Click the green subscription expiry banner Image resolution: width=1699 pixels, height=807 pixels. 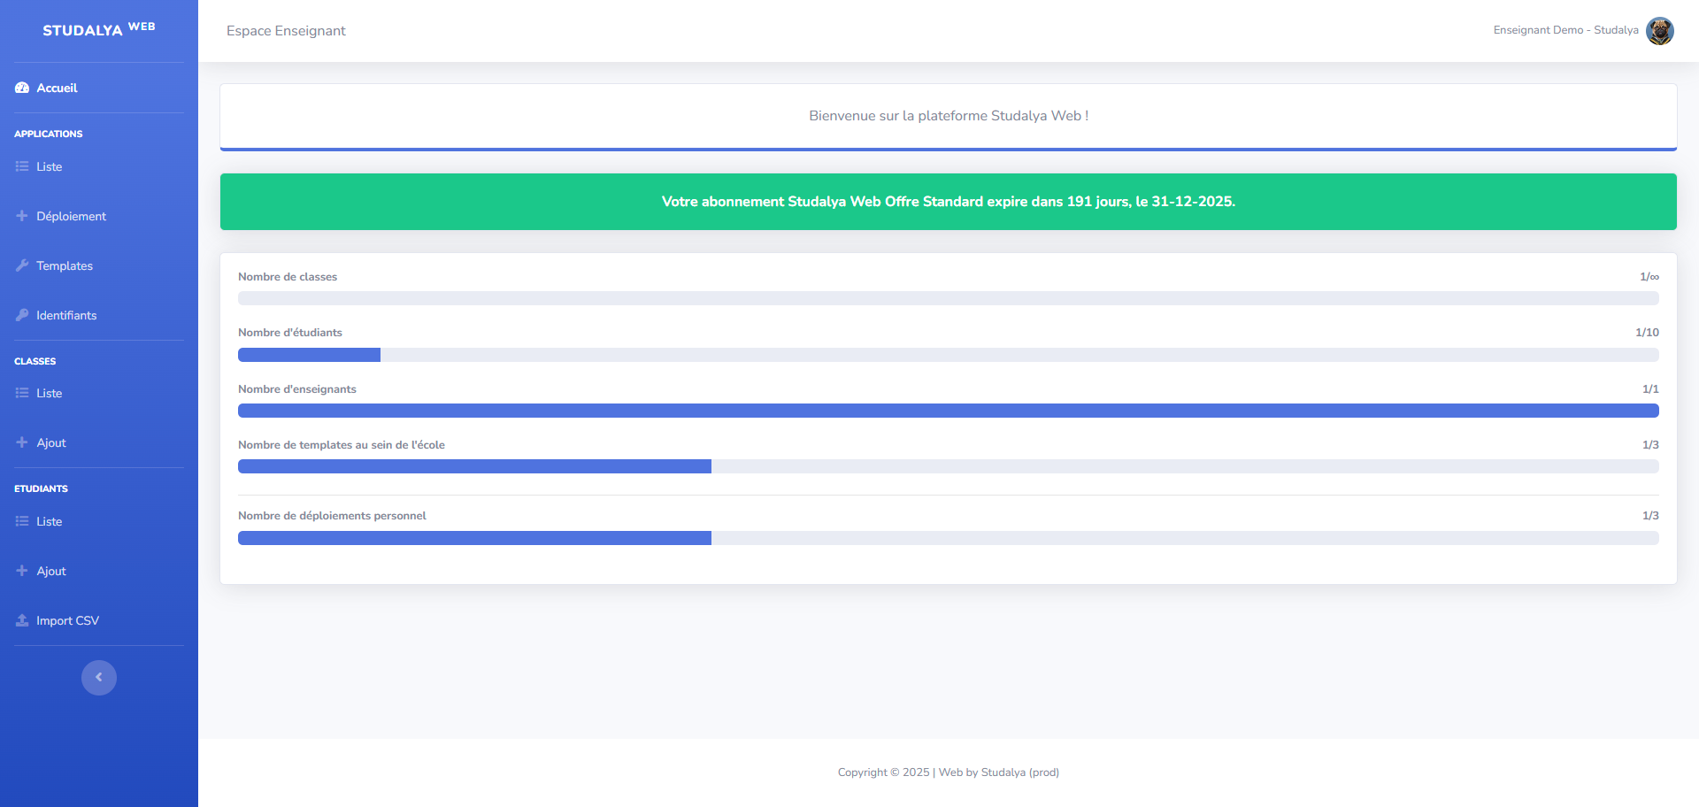click(949, 202)
